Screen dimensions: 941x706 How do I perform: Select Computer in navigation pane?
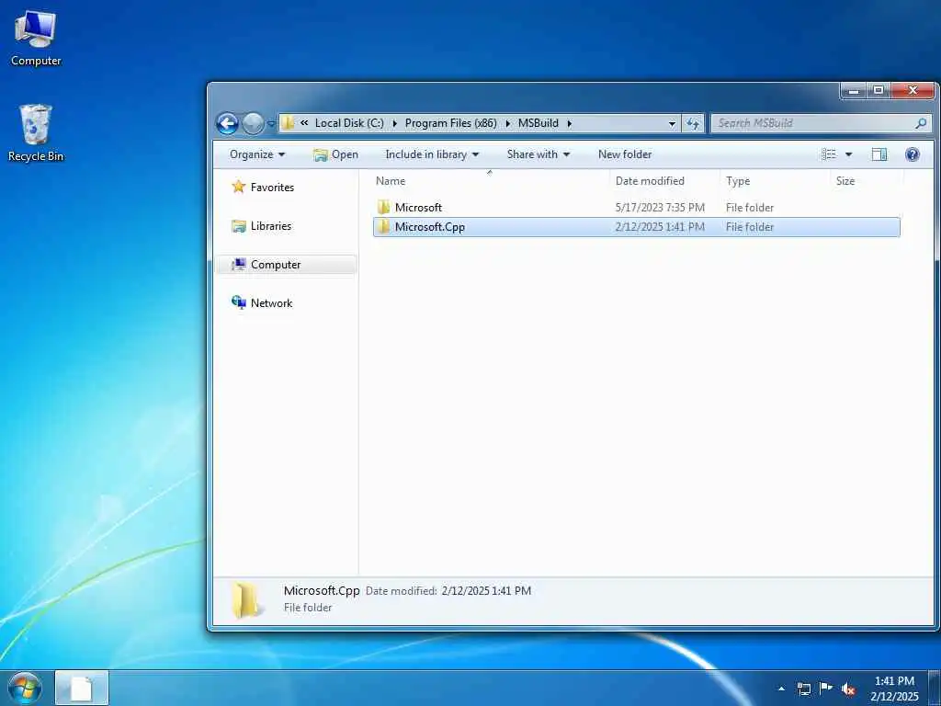(x=276, y=264)
